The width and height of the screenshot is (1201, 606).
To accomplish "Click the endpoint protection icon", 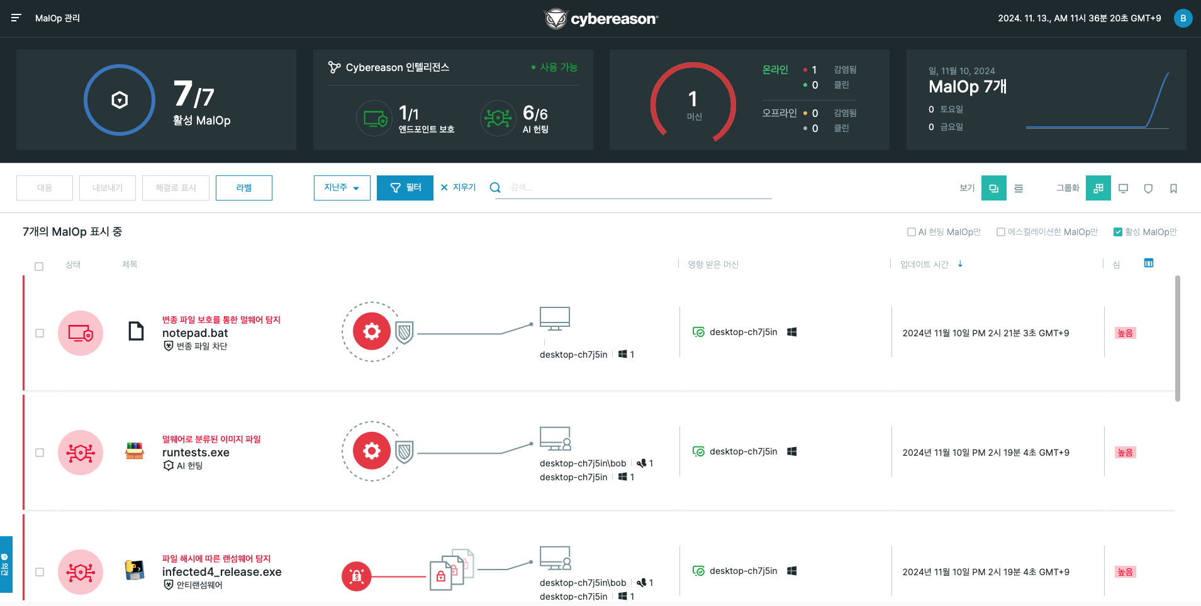I will (375, 118).
